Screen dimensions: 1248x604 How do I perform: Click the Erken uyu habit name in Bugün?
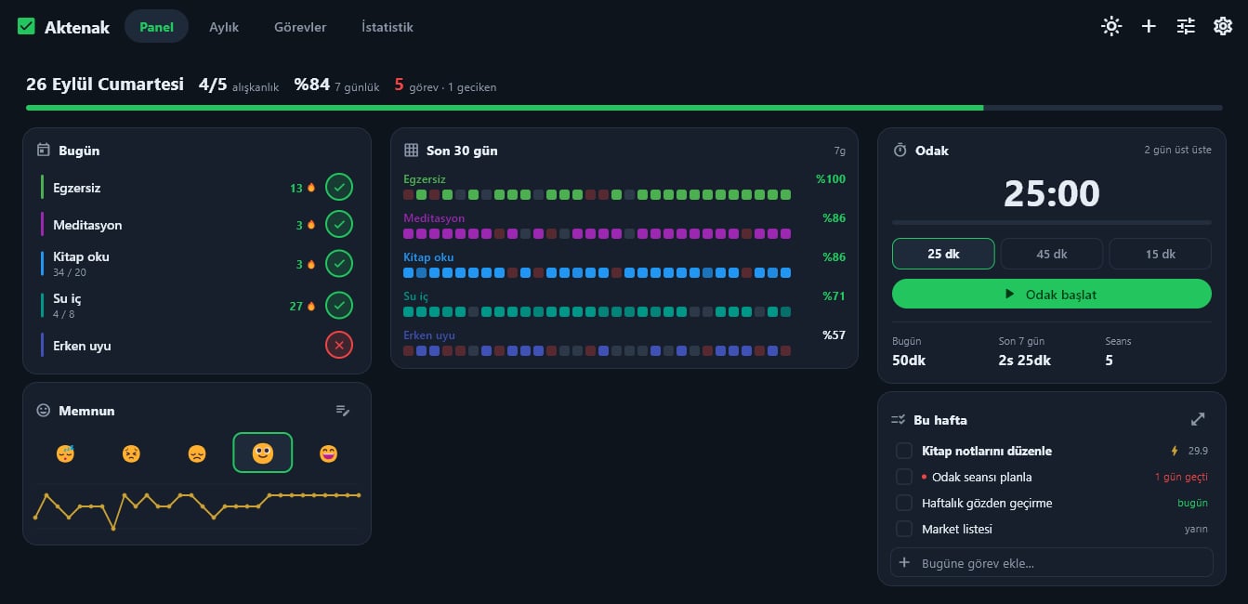click(82, 346)
